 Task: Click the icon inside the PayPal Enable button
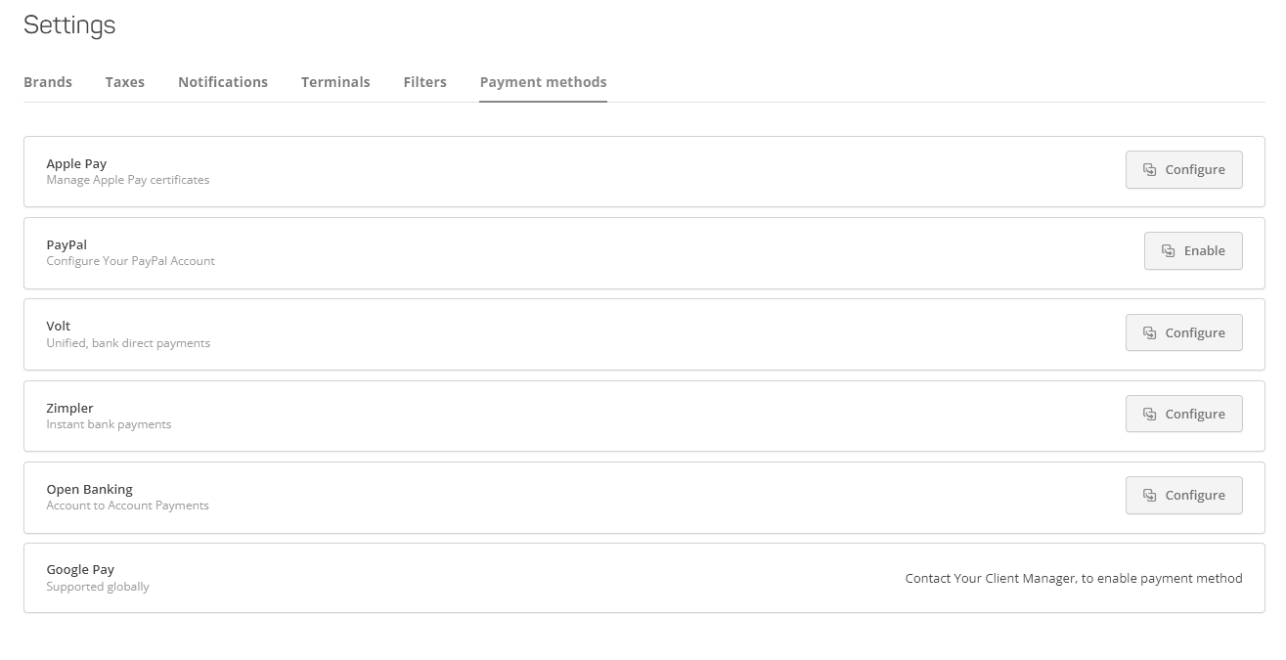coord(1168,250)
